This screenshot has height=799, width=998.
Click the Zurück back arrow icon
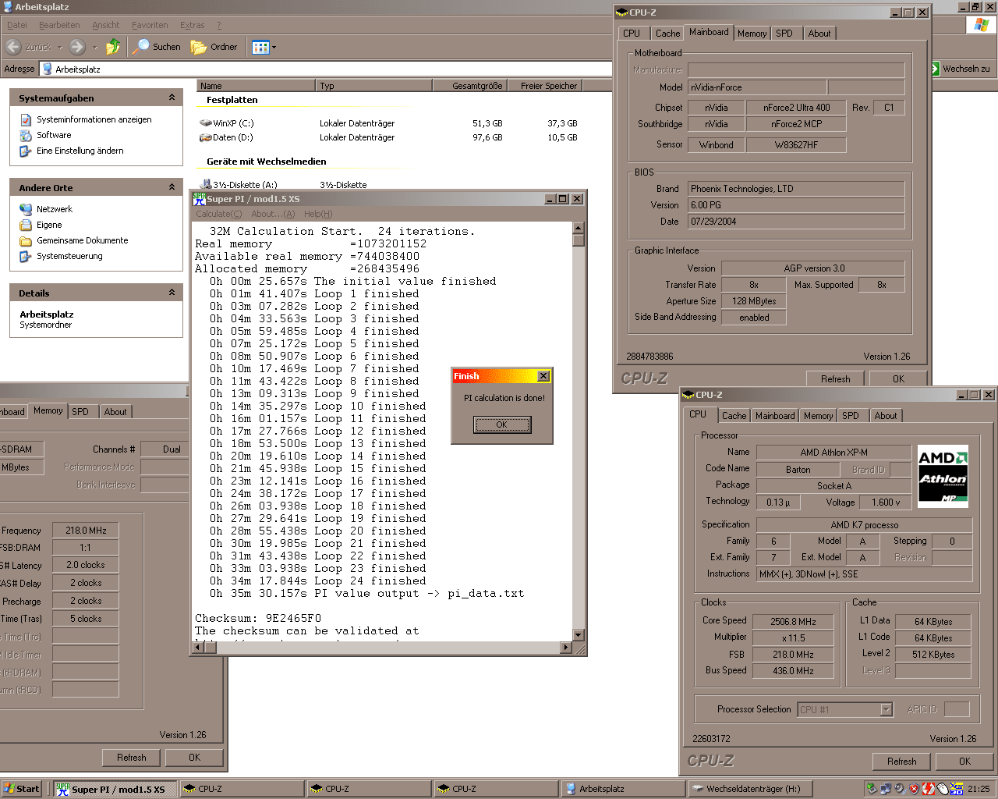(13, 47)
